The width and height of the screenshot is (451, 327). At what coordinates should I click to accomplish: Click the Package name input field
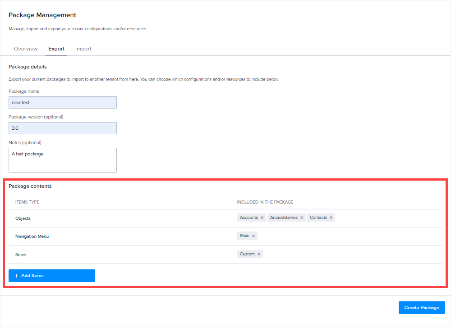(x=62, y=102)
